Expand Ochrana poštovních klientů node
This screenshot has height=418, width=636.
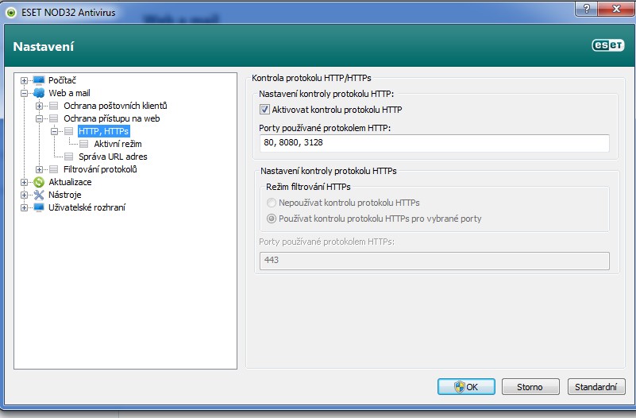coord(40,106)
